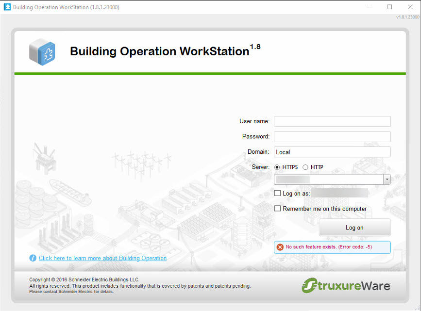Enable the Log on as checkbox
This screenshot has width=421, height=311.
tap(277, 193)
